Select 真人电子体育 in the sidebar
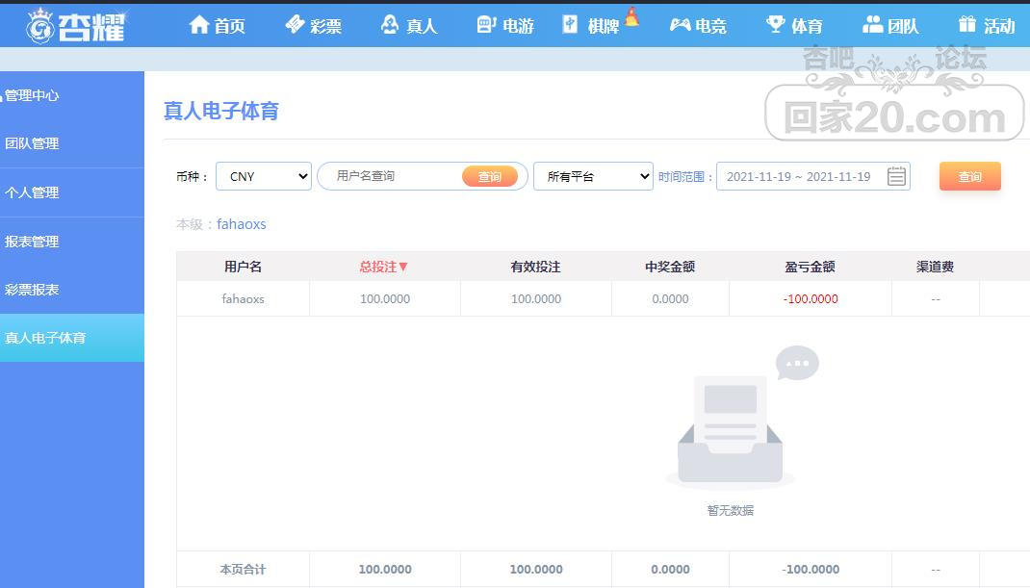The height and width of the screenshot is (588, 1030). tap(72, 338)
